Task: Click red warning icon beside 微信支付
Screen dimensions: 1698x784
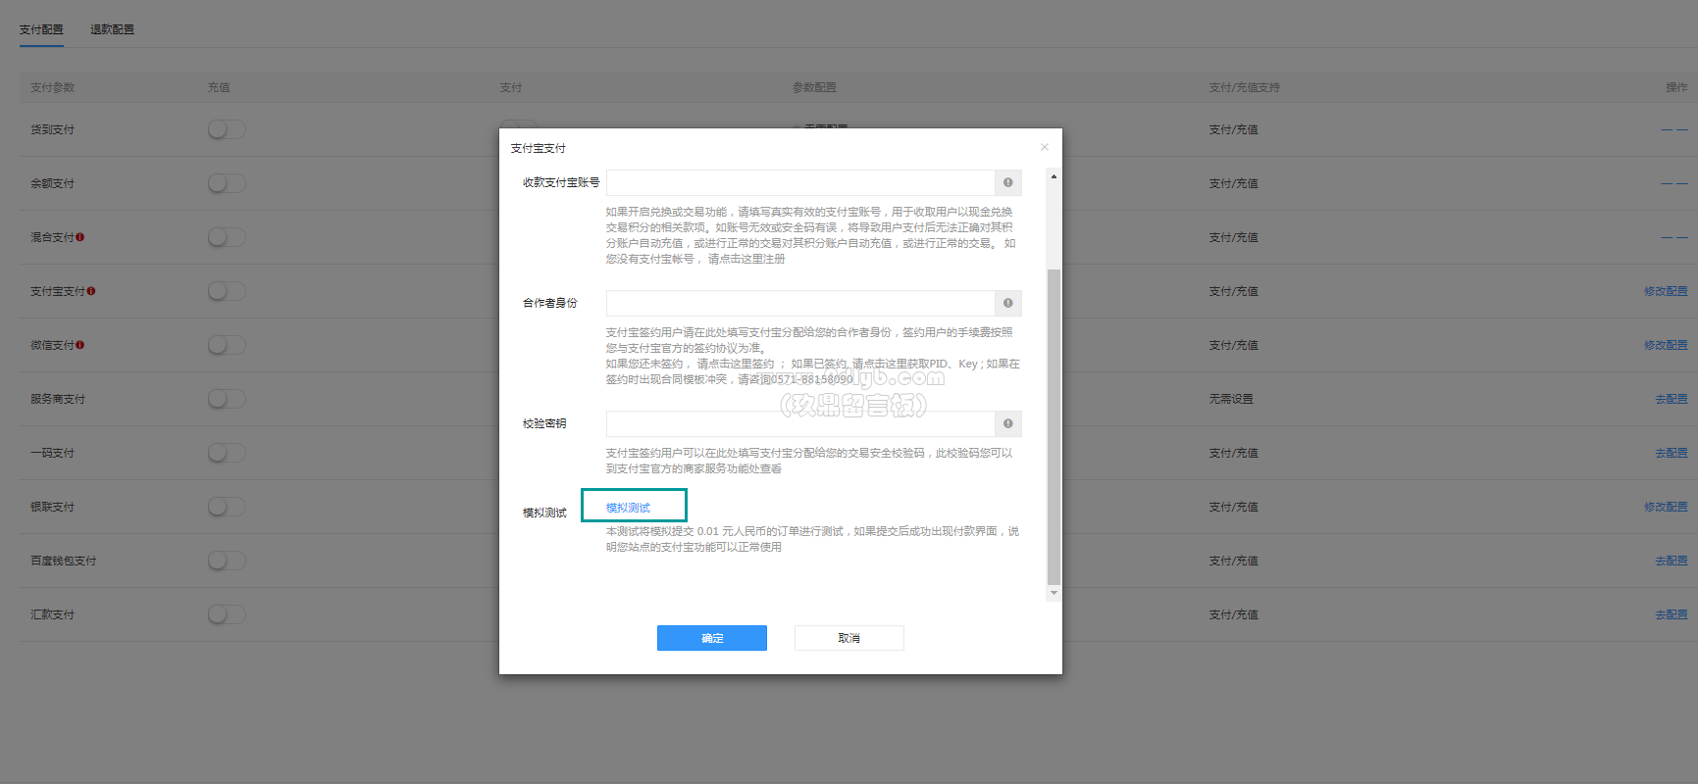Action: 80,345
